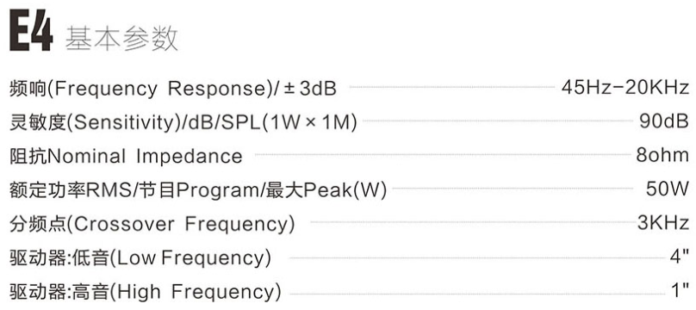
Task: Click the (1W×1M) measurement text
Action: [x=310, y=122]
